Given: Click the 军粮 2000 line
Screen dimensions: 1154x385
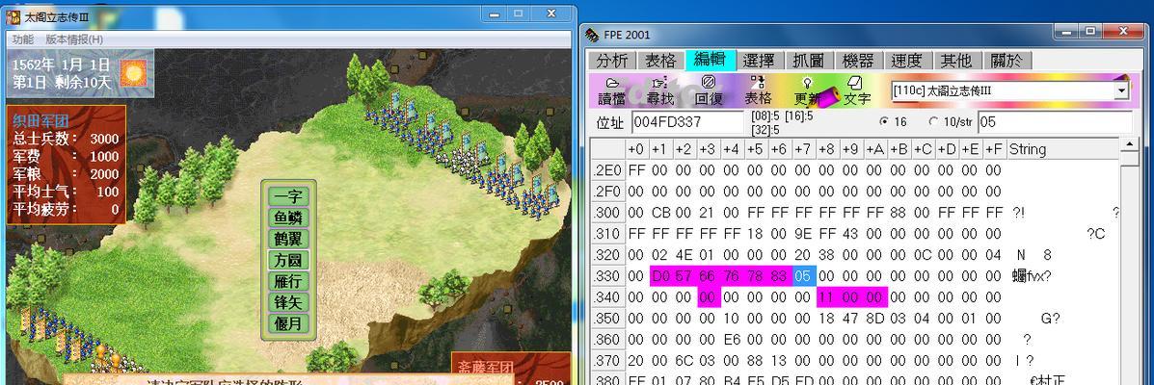Looking at the screenshot, I should click(x=66, y=174).
